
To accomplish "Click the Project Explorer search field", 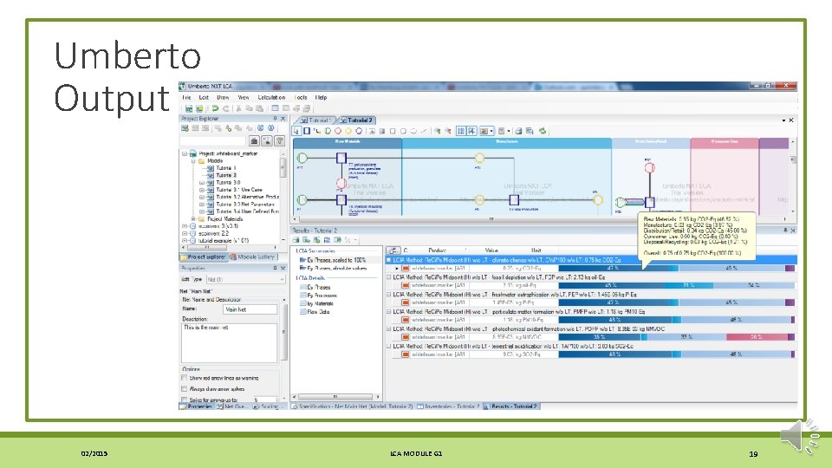I will click(213, 140).
